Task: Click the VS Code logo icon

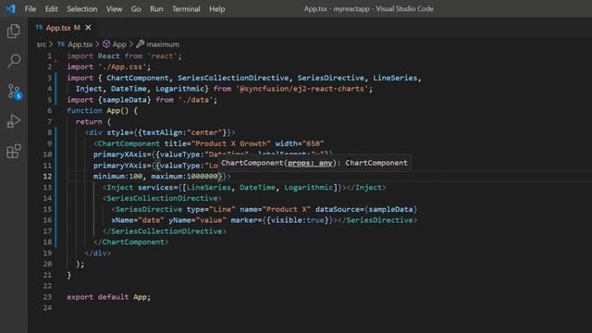Action: point(10,8)
